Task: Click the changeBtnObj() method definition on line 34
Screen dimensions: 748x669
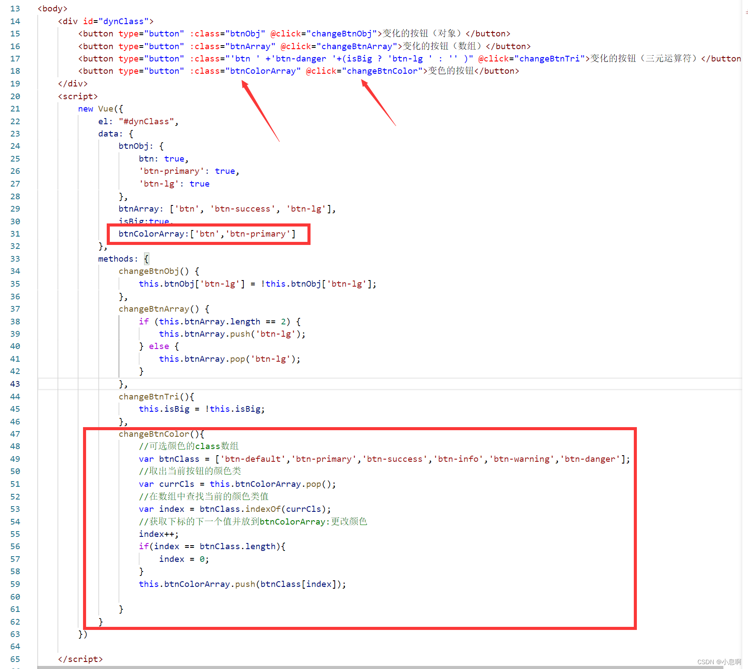Action: (159, 271)
